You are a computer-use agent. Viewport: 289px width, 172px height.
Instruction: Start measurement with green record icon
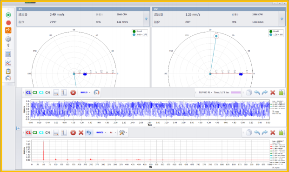(8, 15)
